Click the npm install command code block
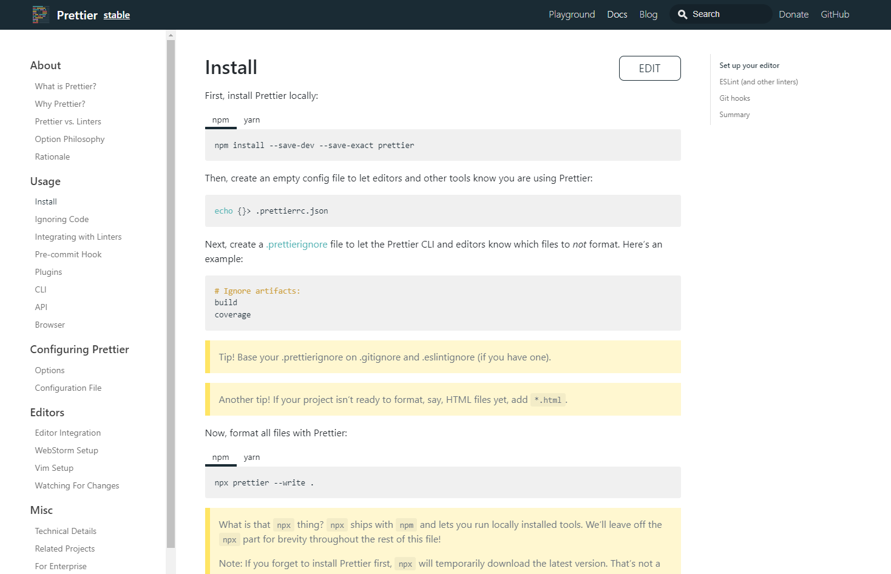891x574 pixels. pos(443,145)
